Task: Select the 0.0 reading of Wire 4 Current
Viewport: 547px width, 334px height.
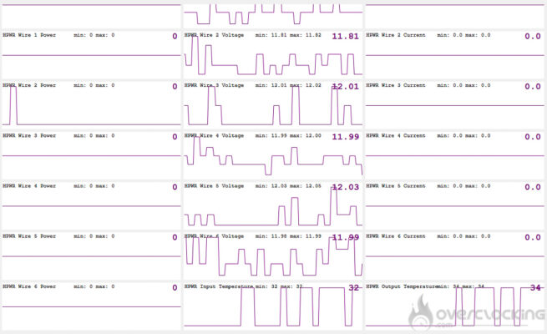Action: pyautogui.click(x=533, y=137)
